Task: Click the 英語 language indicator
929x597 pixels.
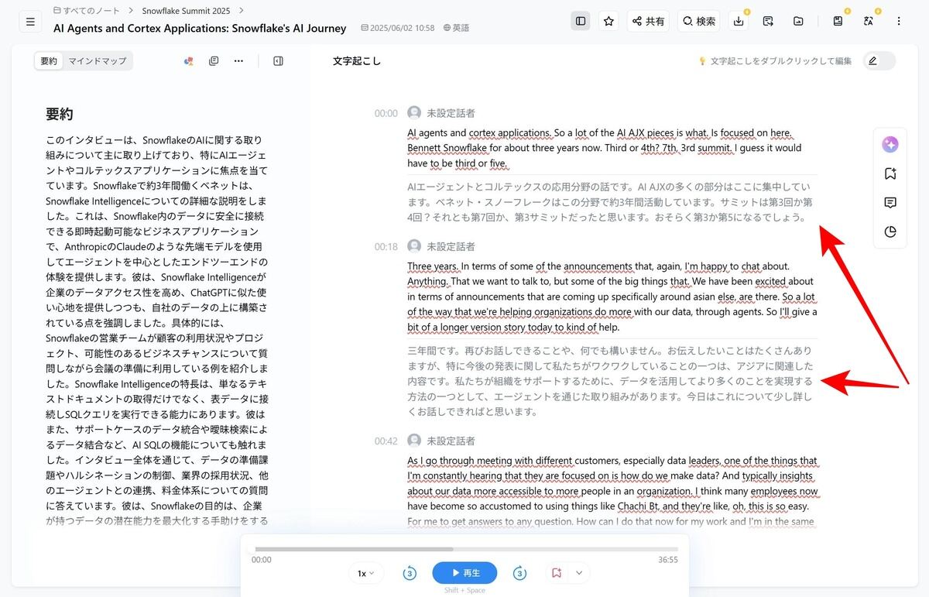Action: pyautogui.click(x=457, y=28)
